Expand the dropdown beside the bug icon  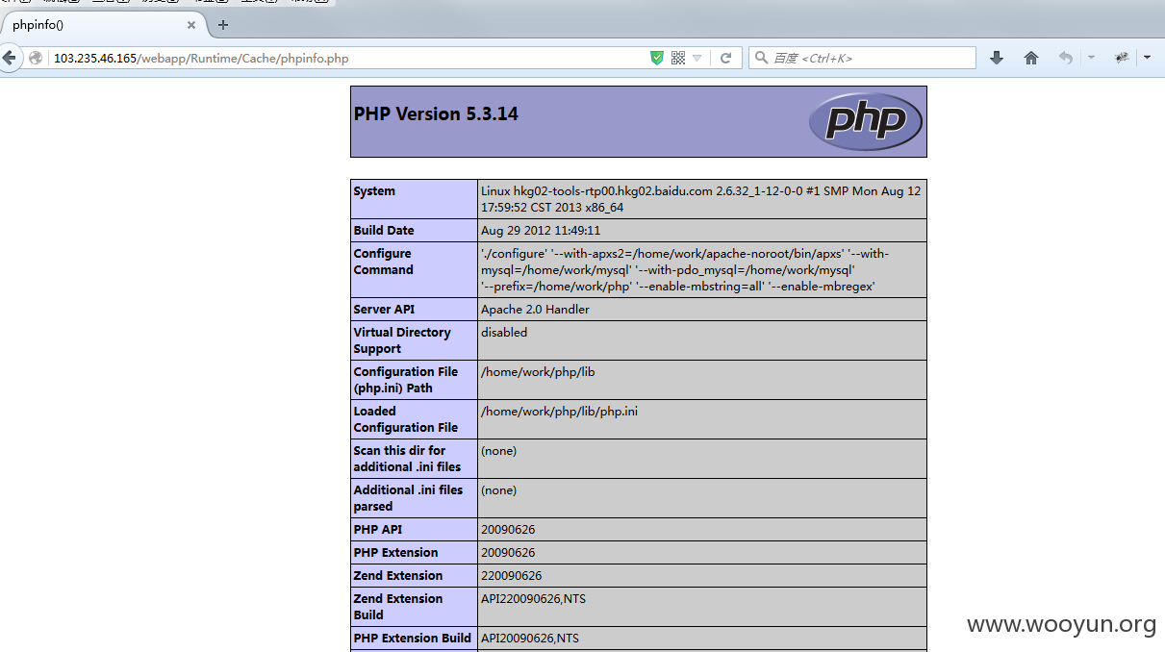pos(1147,58)
